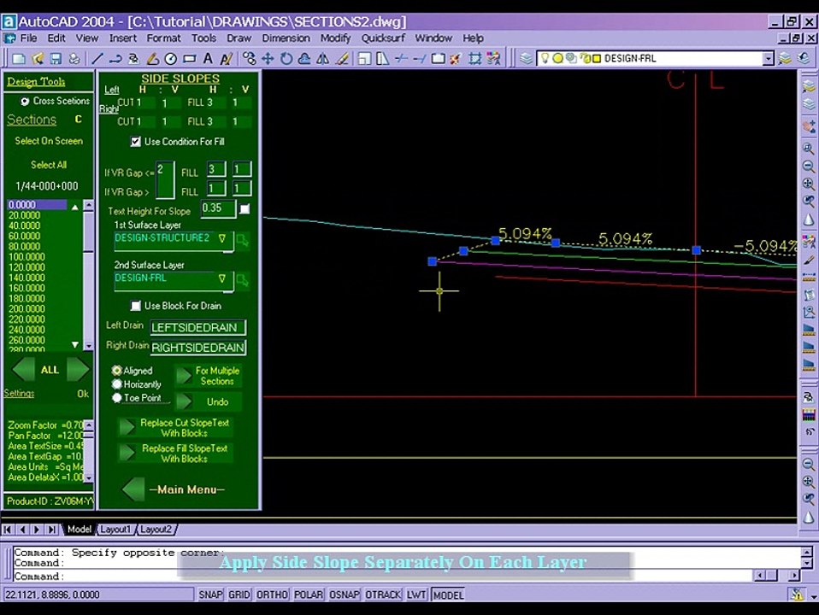Select the Explode tool
Viewport: 819px width, 615px height.
tap(456, 58)
